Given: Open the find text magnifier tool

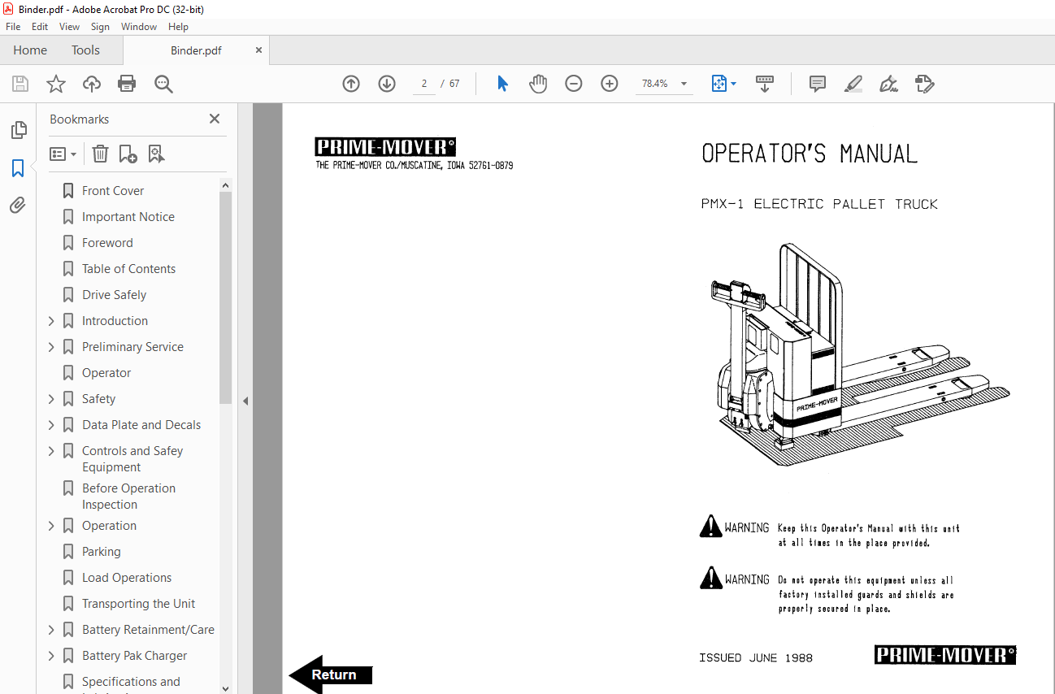Looking at the screenshot, I should pyautogui.click(x=163, y=84).
